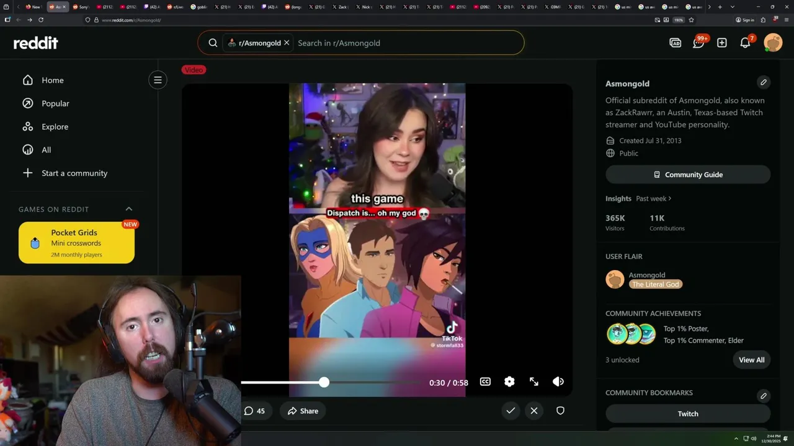Reset the 190% zoom indicator
The height and width of the screenshot is (446, 794).
pyautogui.click(x=679, y=20)
